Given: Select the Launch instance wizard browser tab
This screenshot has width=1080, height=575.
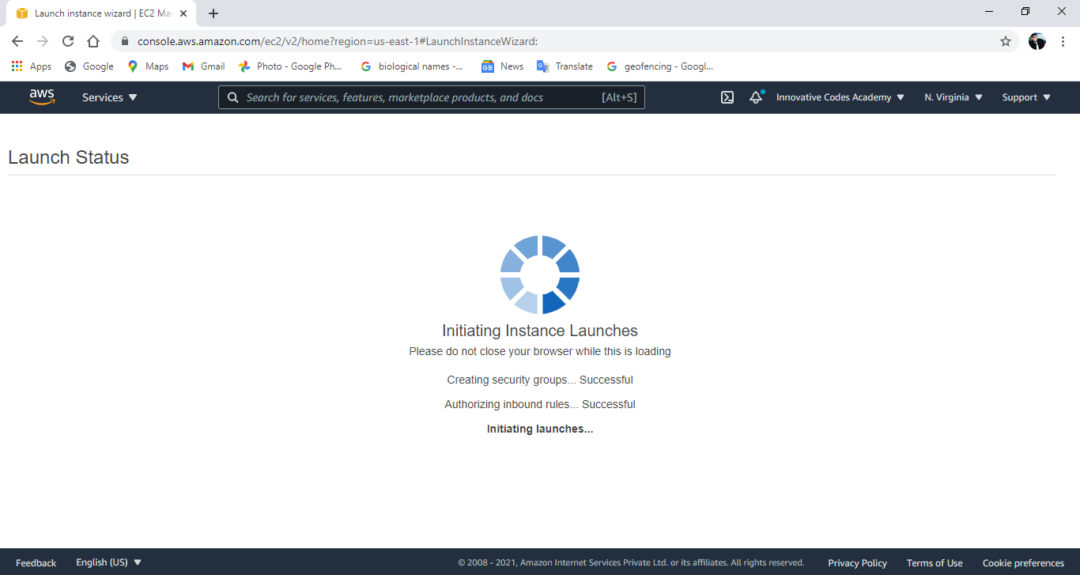Looking at the screenshot, I should [96, 13].
